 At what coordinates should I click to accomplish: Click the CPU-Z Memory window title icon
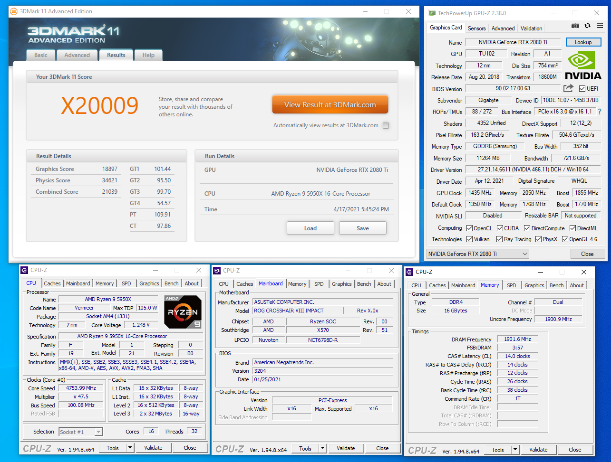(x=409, y=272)
